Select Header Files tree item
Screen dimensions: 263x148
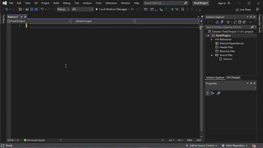[226, 47]
